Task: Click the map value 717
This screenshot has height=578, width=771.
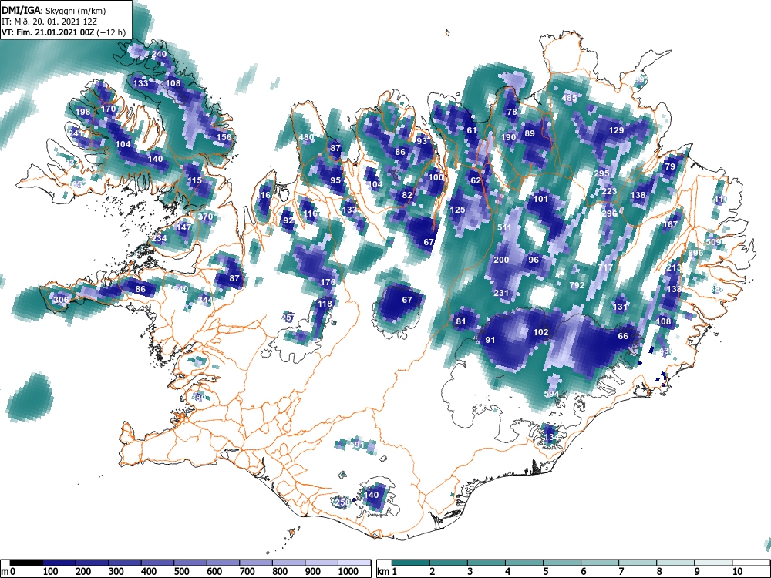Action: (x=606, y=267)
